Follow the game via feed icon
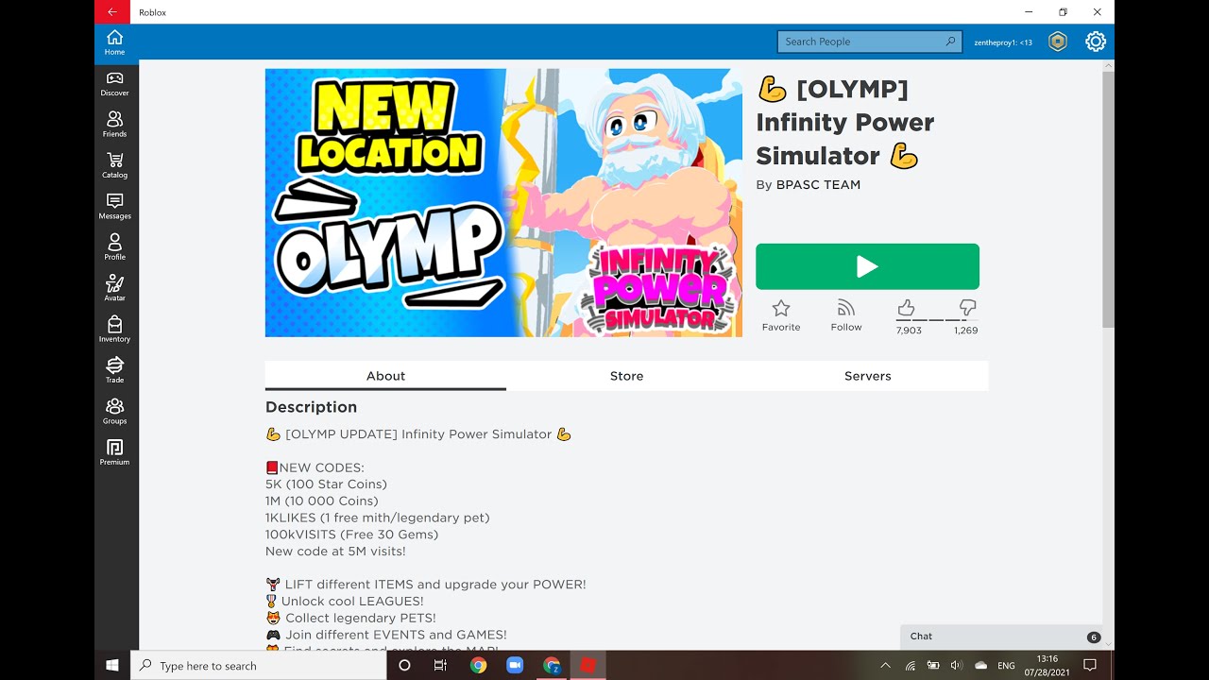The image size is (1209, 680). click(846, 316)
